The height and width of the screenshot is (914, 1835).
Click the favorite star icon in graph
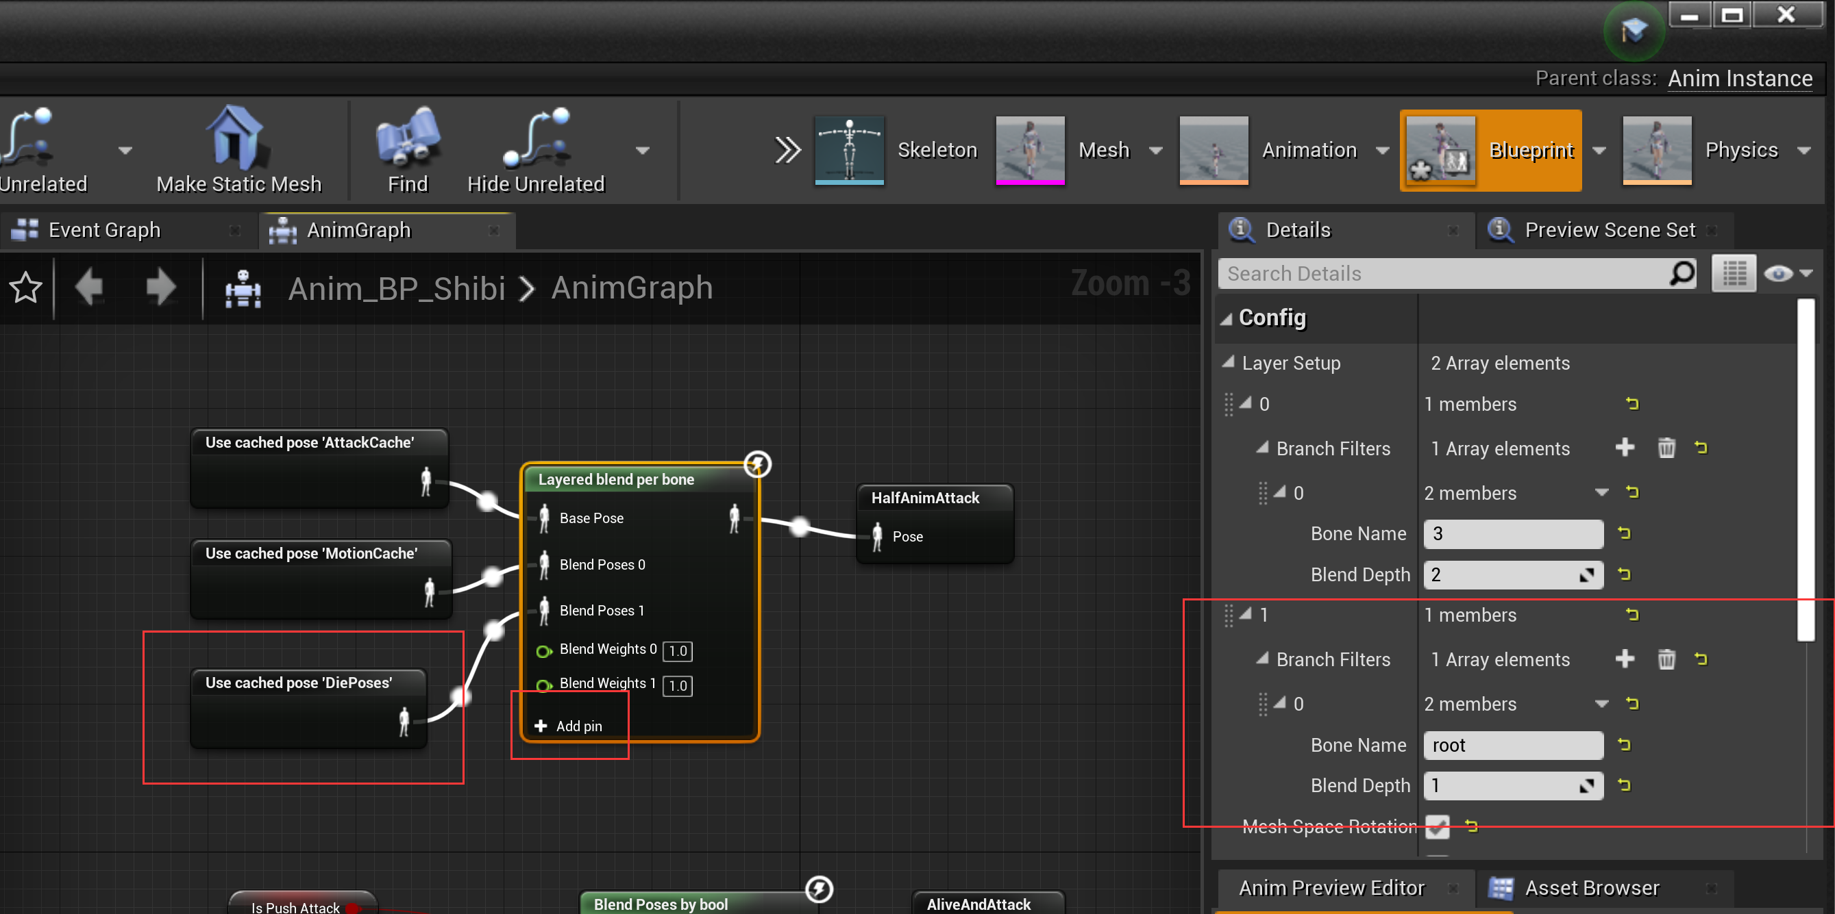(x=25, y=288)
